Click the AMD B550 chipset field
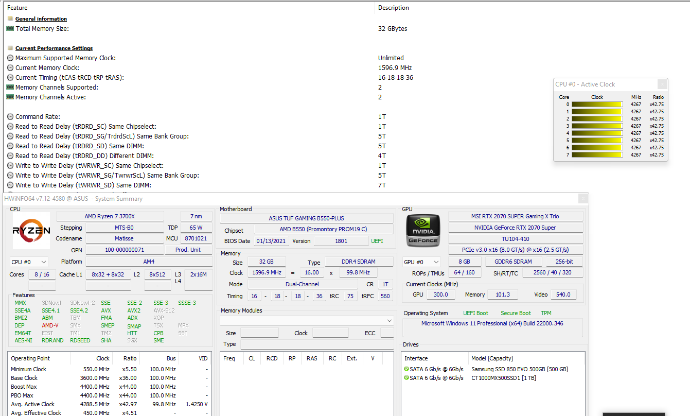Screen dimensions: 690x416 pyautogui.click(x=324, y=230)
